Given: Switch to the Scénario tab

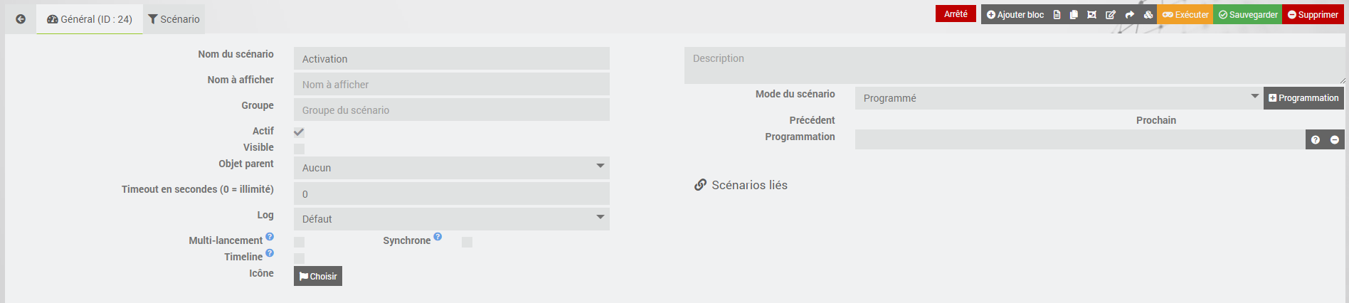Looking at the screenshot, I should pos(174,19).
